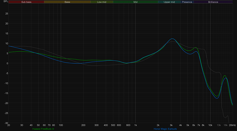Click the 16k frequency axis label
This screenshot has width=237, height=131.
tap(225, 125)
